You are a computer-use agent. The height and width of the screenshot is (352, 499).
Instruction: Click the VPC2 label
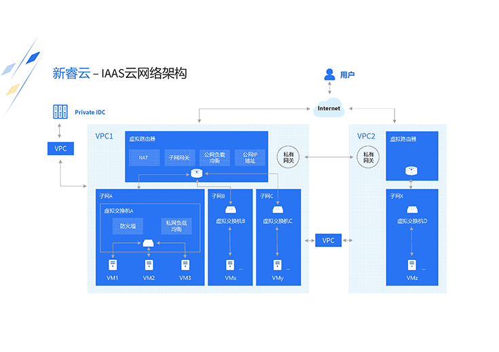pyautogui.click(x=366, y=136)
